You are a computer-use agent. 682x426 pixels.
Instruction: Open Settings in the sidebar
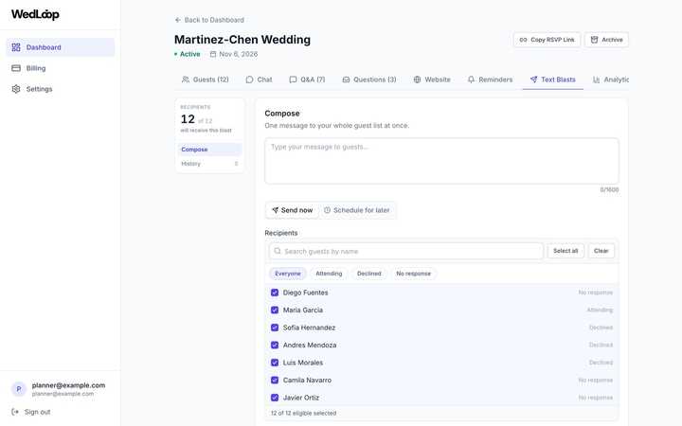(x=60, y=89)
